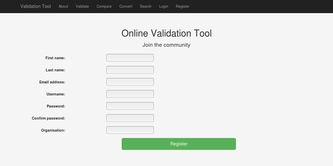Click the Validation Tool brand link
Viewport: 333px width, 166px height.
pos(36,6)
